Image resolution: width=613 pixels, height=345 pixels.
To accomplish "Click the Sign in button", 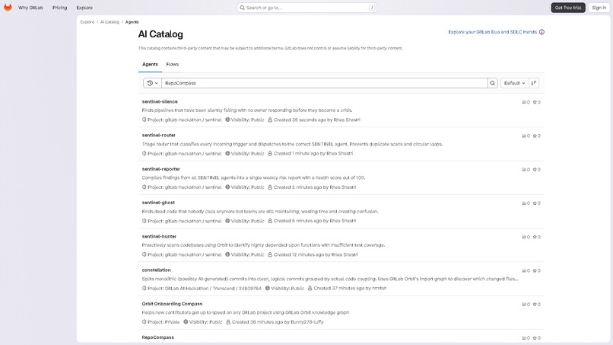I will 599,8.
